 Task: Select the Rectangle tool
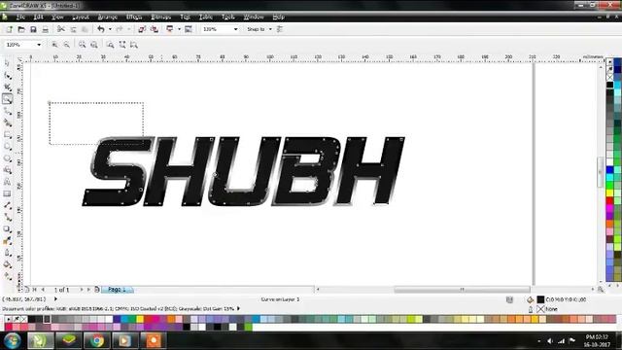click(7, 135)
